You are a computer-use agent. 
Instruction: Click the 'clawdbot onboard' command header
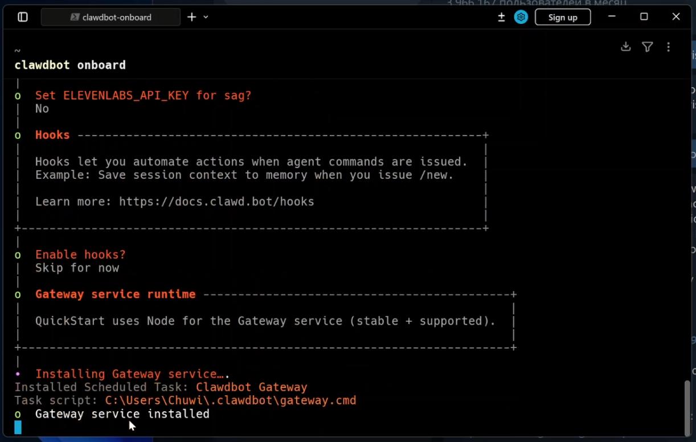[70, 65]
